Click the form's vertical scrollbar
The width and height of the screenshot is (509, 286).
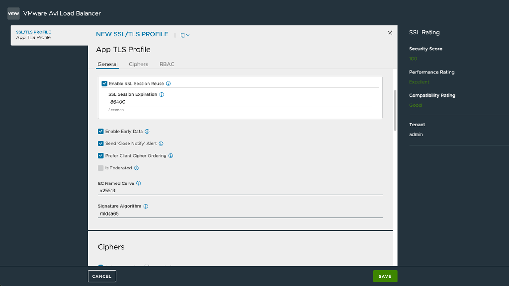click(x=395, y=110)
